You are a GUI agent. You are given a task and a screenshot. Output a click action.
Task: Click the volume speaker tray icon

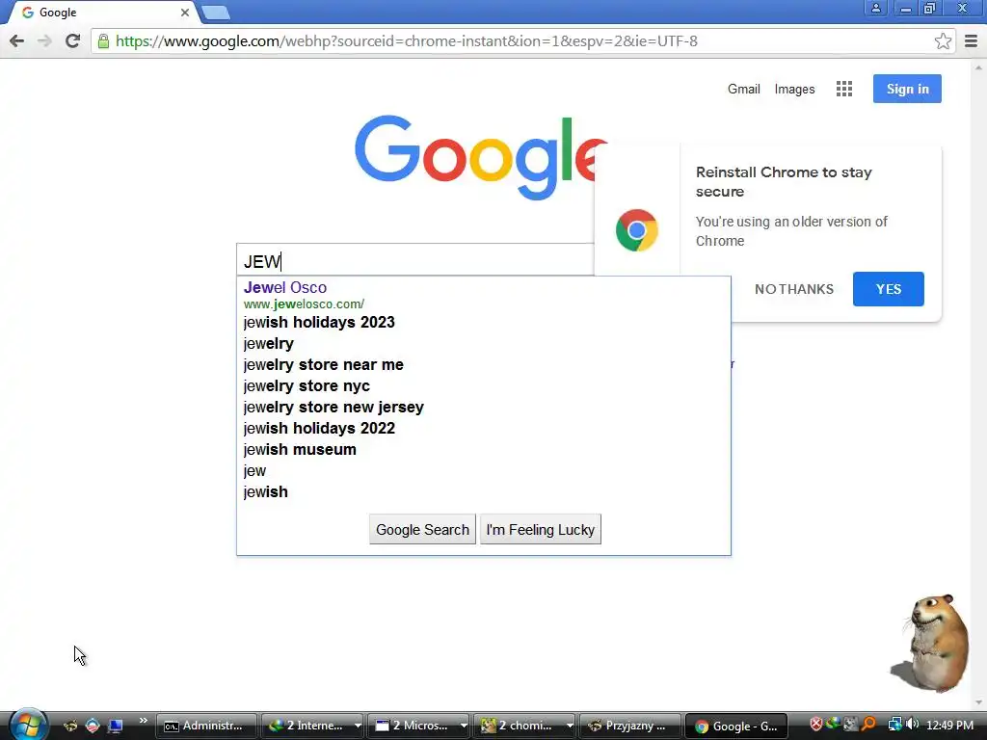point(912,725)
